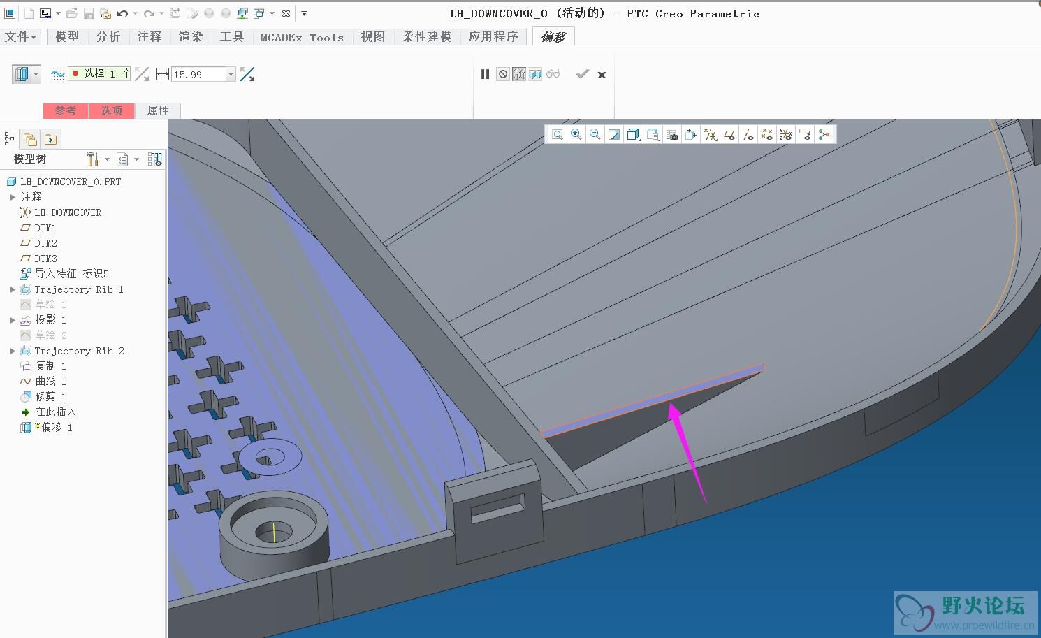Screen dimensions: 1041x638
Task: Select DTM2 in the model tree
Action: (x=45, y=243)
